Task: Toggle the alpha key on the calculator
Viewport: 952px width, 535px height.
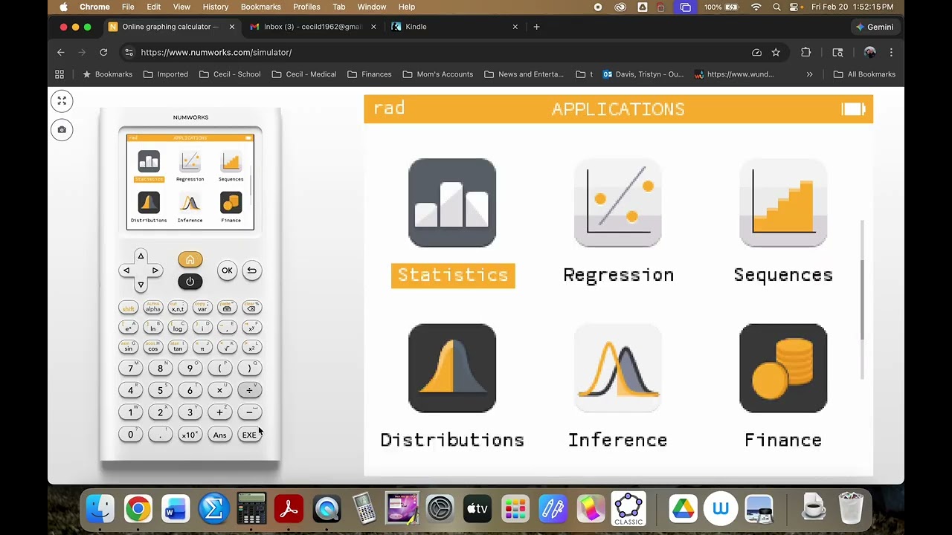Action: coord(152,308)
